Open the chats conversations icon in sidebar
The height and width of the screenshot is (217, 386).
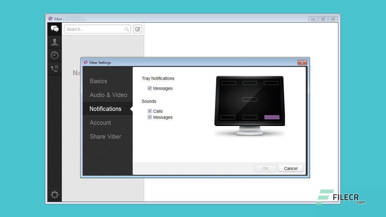pyautogui.click(x=55, y=29)
